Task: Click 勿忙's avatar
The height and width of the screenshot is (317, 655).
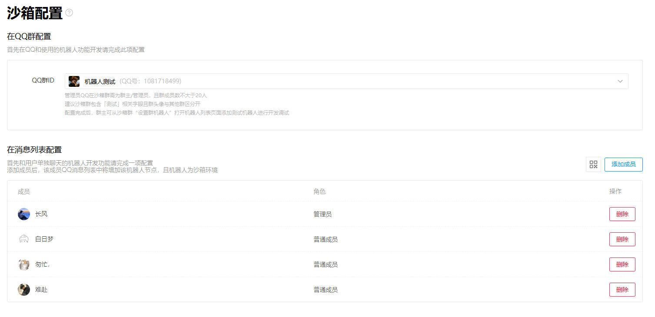Action: (x=24, y=264)
